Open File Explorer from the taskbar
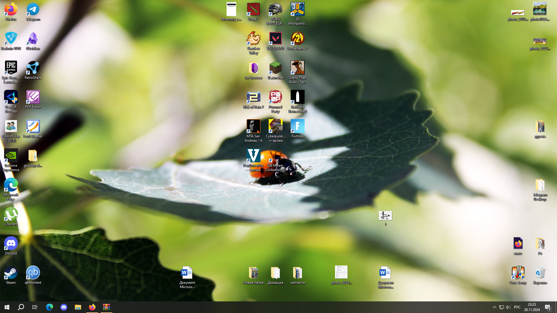Screen dimensions: 557x313 78,307
